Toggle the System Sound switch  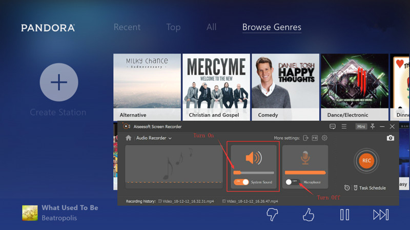241,182
